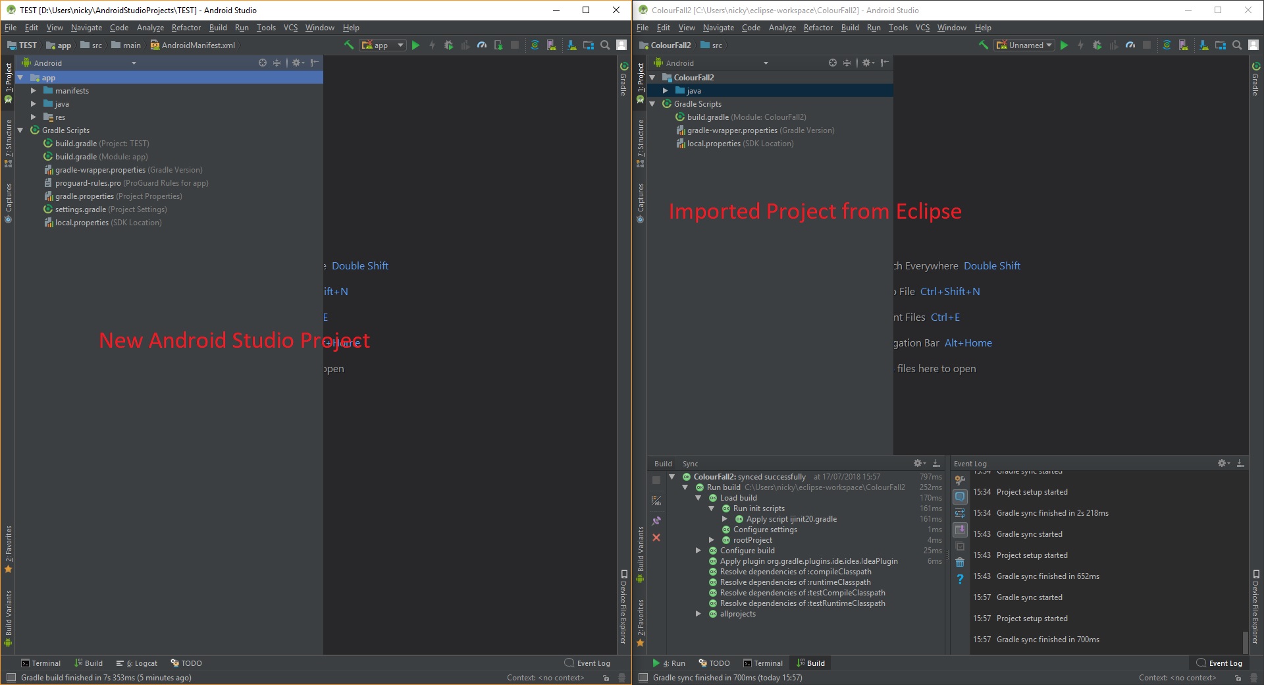Attach debugger to process in TEST window
Image resolution: width=1264 pixels, height=685 pixels.
[x=498, y=45]
